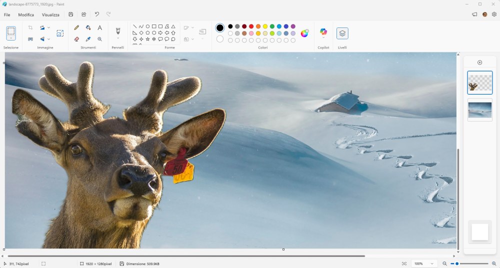Choose the straight line shape
The height and width of the screenshot is (268, 500).
[135, 26]
